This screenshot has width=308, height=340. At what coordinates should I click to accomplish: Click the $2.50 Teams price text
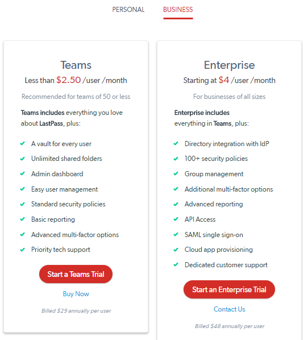69,80
